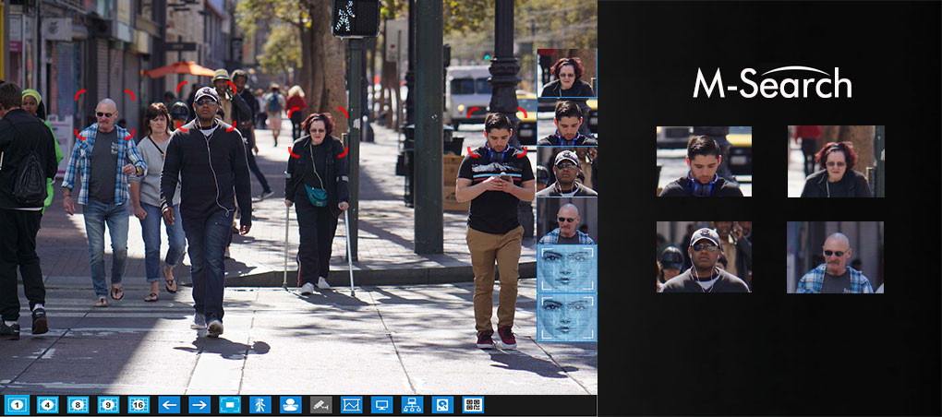Open the man in cap M-Search result
Screen dimensions: 942x417
click(704, 256)
